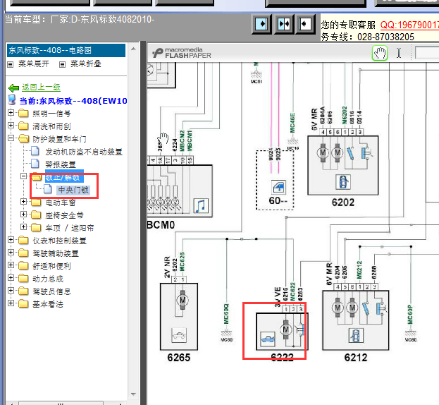
Task: Expand the 舒适和便利 folder node
Action: 11,265
